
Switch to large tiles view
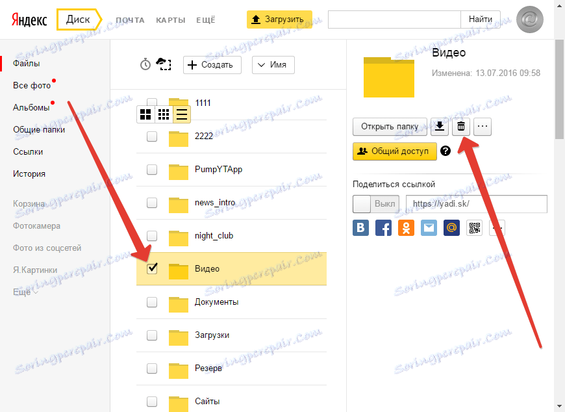145,114
